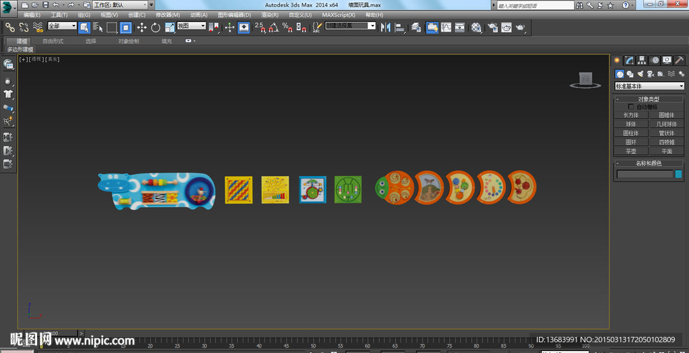Open the Modify panel tab
The image size is (689, 353).
pyautogui.click(x=629, y=60)
